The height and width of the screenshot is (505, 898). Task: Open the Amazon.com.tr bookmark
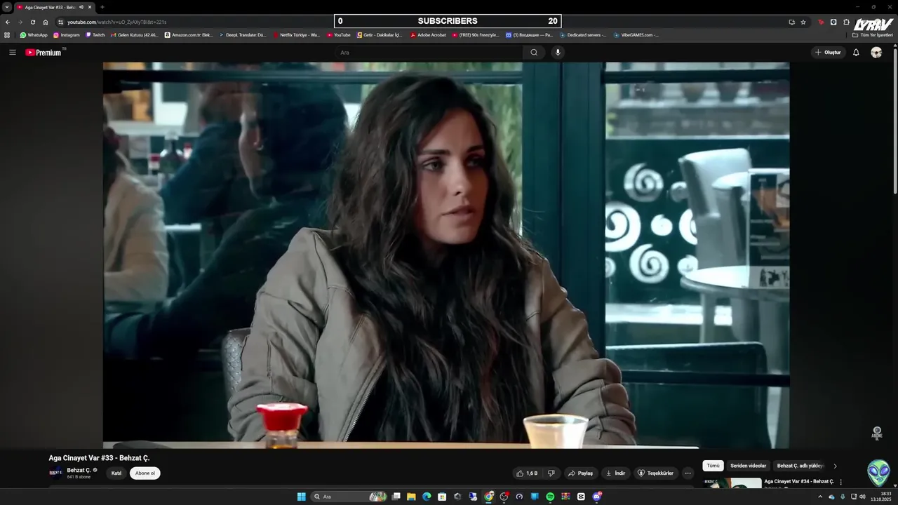189,35
